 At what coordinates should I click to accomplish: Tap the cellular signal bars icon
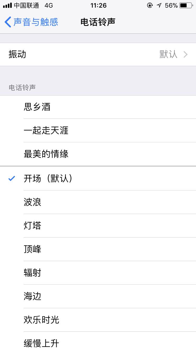[x=7, y=5]
